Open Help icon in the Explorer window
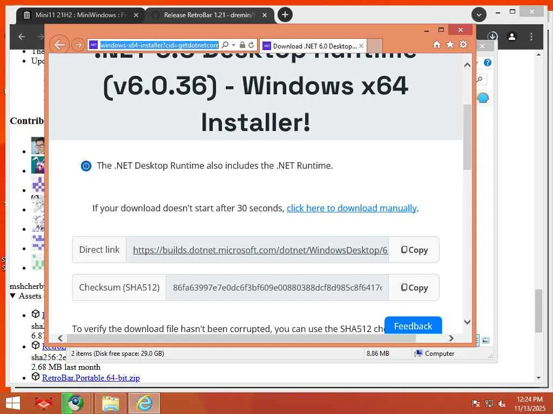The height and width of the screenshot is (414, 553). (488, 63)
